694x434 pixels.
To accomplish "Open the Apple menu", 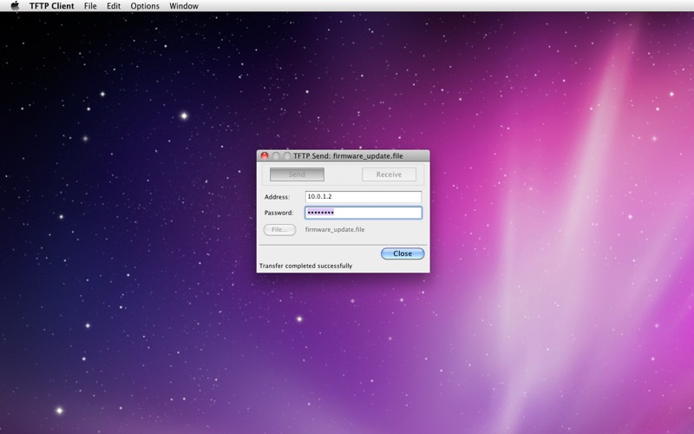I will [x=15, y=6].
